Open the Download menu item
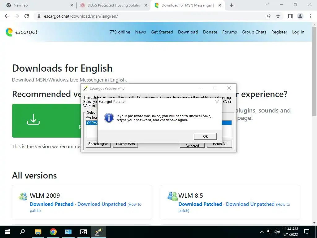The width and height of the screenshot is (317, 238). [x=188, y=32]
